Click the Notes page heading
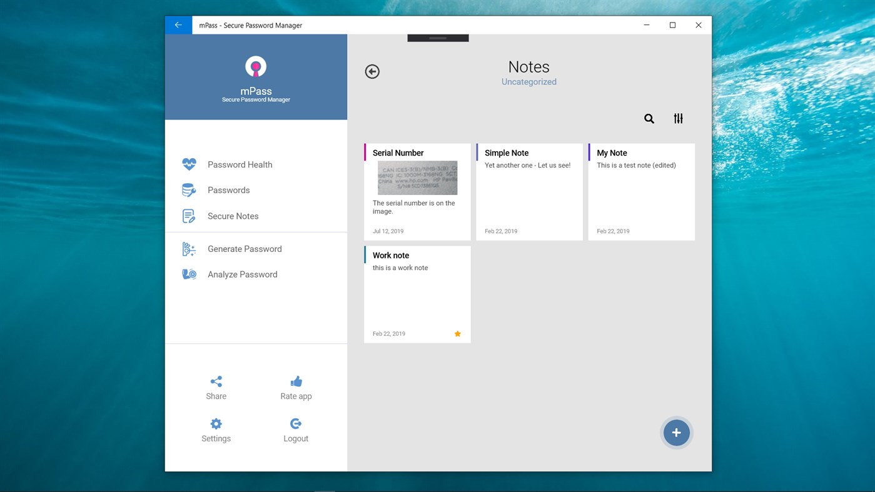The width and height of the screenshot is (875, 492). pyautogui.click(x=529, y=67)
